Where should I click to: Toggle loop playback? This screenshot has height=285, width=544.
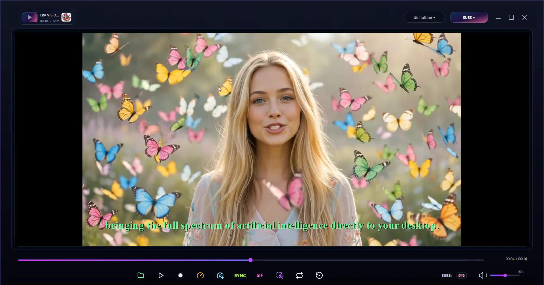299,275
